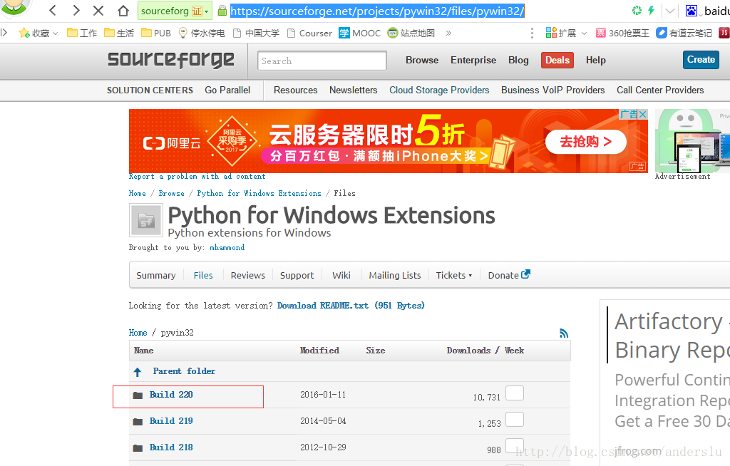Expand sourceforge site identity dropdown
The height and width of the screenshot is (466, 730).
pos(206,11)
